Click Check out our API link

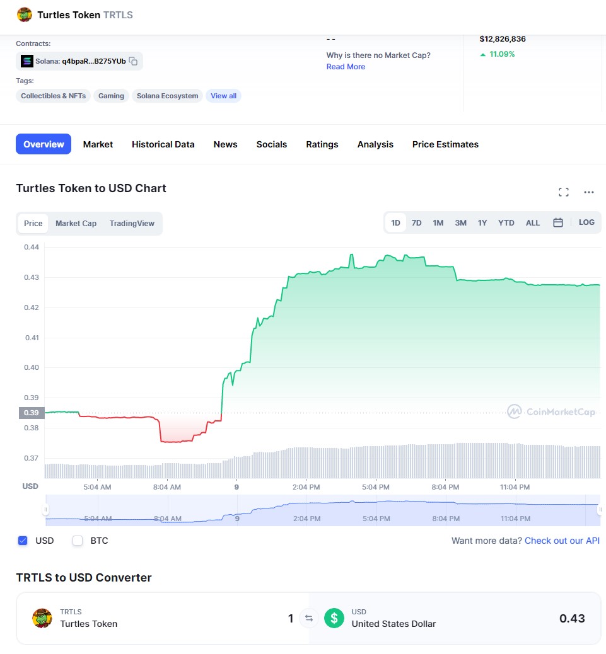coord(562,541)
